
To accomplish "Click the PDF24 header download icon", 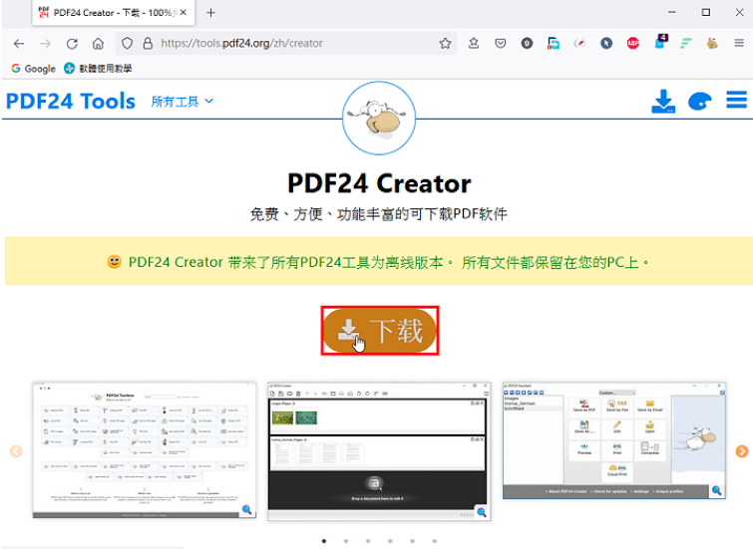I will click(x=663, y=102).
